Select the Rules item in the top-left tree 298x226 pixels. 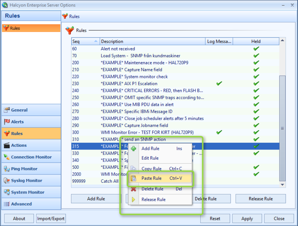point(15,28)
